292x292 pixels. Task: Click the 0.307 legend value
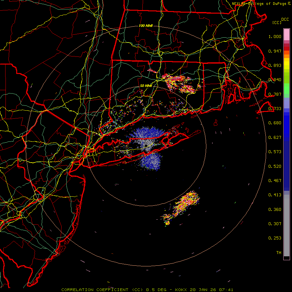(275, 224)
